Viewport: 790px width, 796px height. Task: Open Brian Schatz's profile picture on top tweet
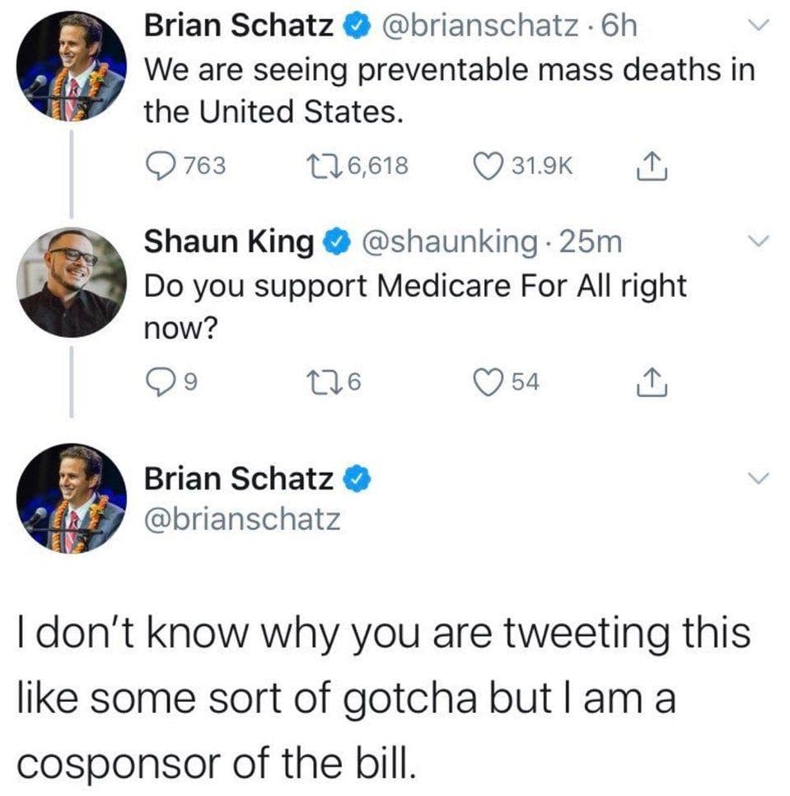tap(72, 68)
